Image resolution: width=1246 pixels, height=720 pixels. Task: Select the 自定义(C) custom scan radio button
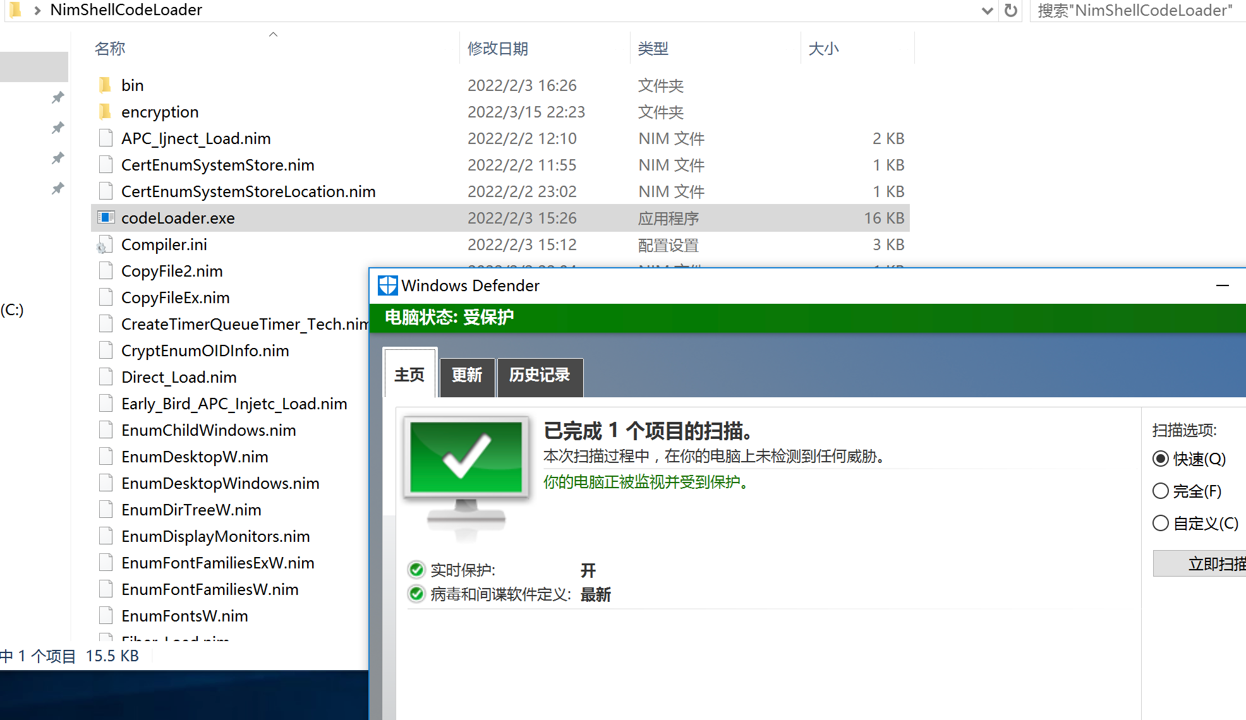point(1160,523)
